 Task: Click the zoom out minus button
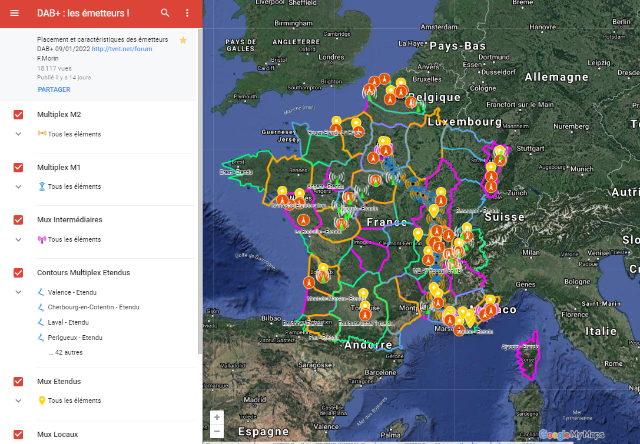click(217, 431)
